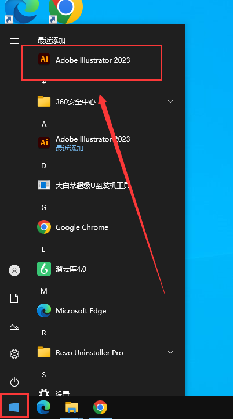Screen dimensions: 233x419
Task: Click the 最近添加 header
Action: click(x=52, y=41)
